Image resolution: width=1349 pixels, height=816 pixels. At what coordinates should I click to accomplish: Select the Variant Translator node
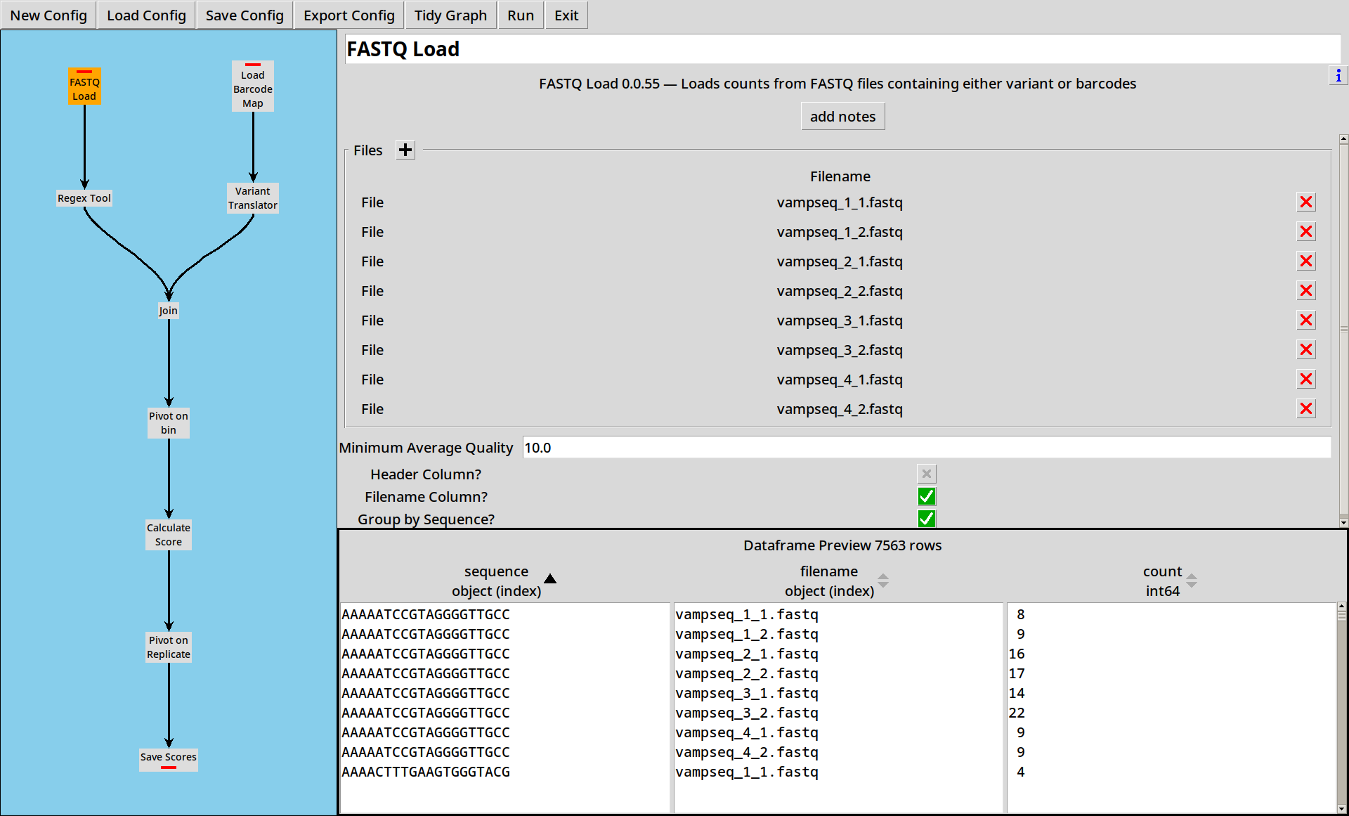(x=253, y=198)
